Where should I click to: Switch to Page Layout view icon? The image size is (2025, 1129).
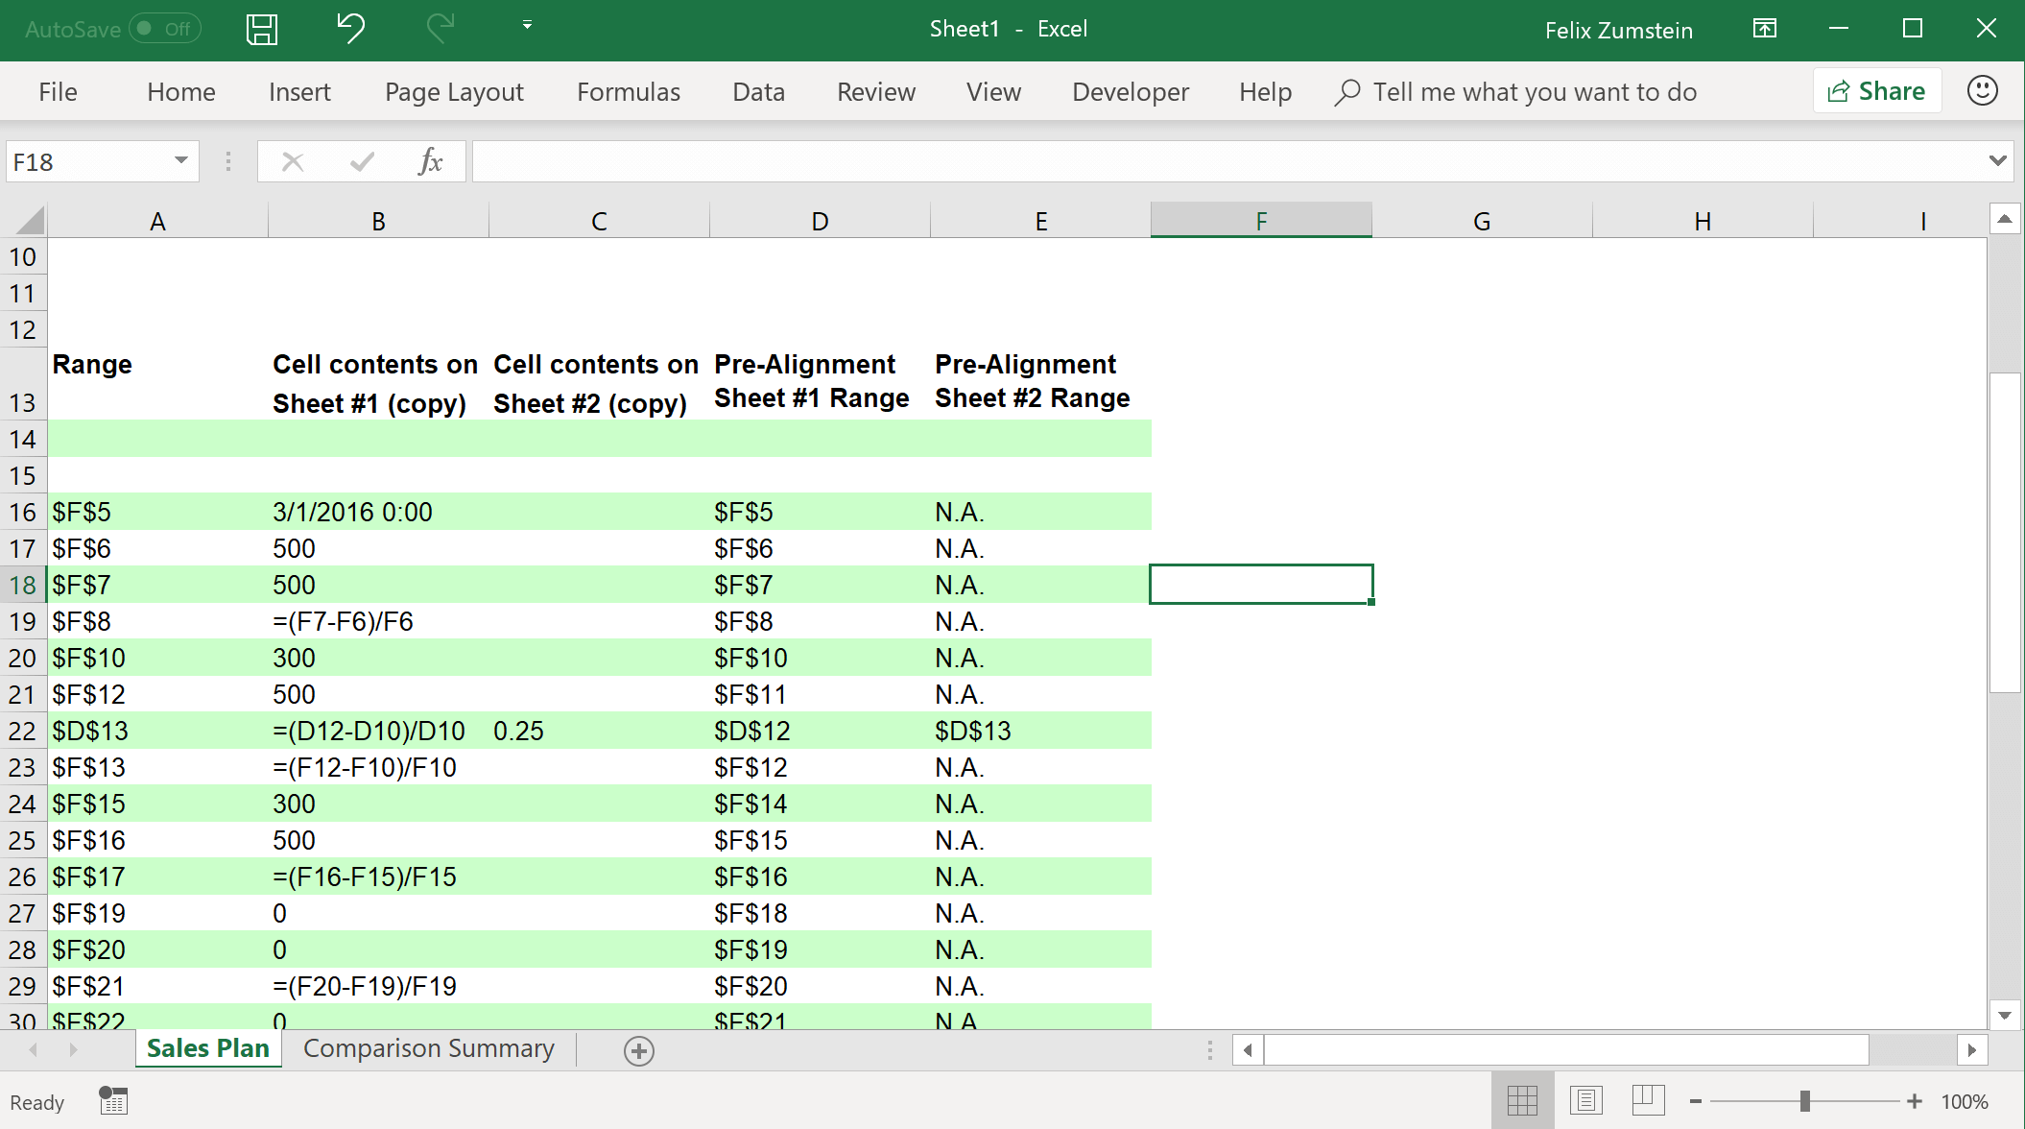[1585, 1100]
